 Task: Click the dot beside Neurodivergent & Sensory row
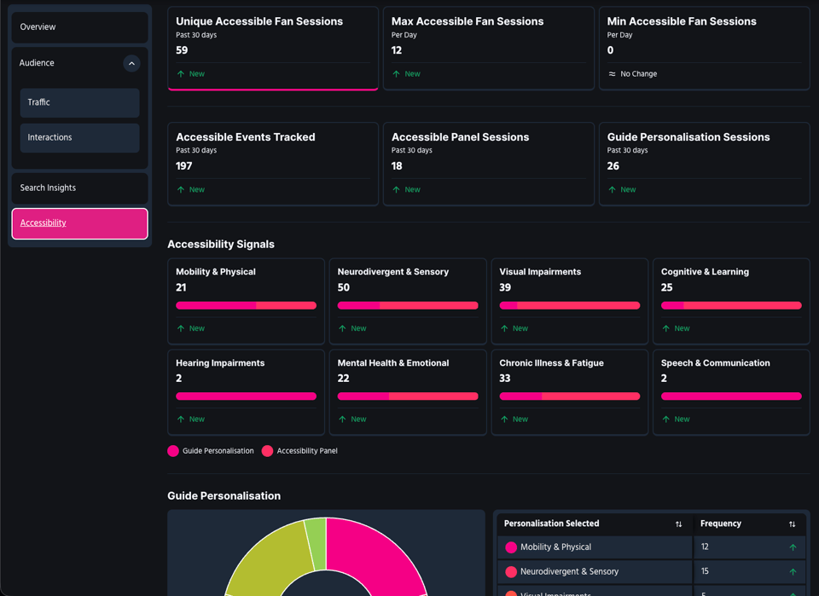511,571
